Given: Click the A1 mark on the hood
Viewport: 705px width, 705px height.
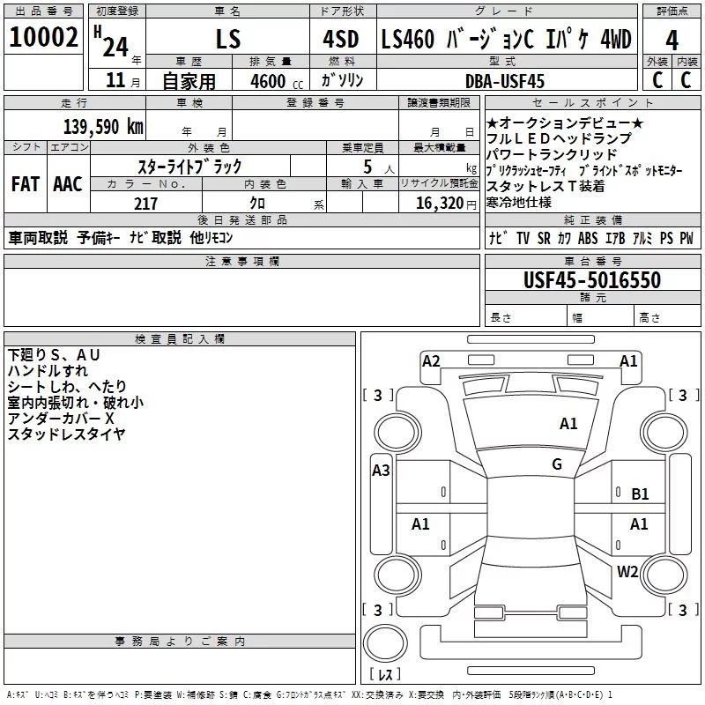Looking at the screenshot, I should 568,424.
